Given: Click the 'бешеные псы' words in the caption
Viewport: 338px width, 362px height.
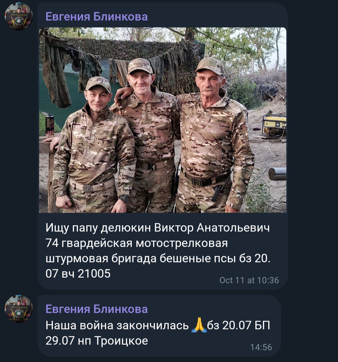Looking at the screenshot, I should click(198, 258).
